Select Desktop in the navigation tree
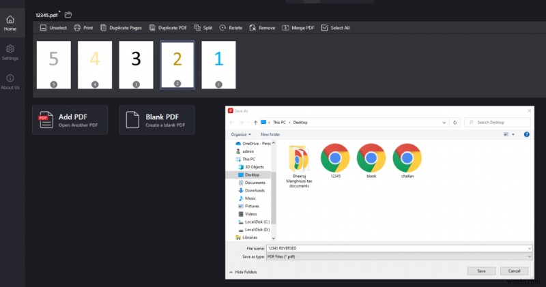Screen dimensions: 546x287 pos(252,175)
